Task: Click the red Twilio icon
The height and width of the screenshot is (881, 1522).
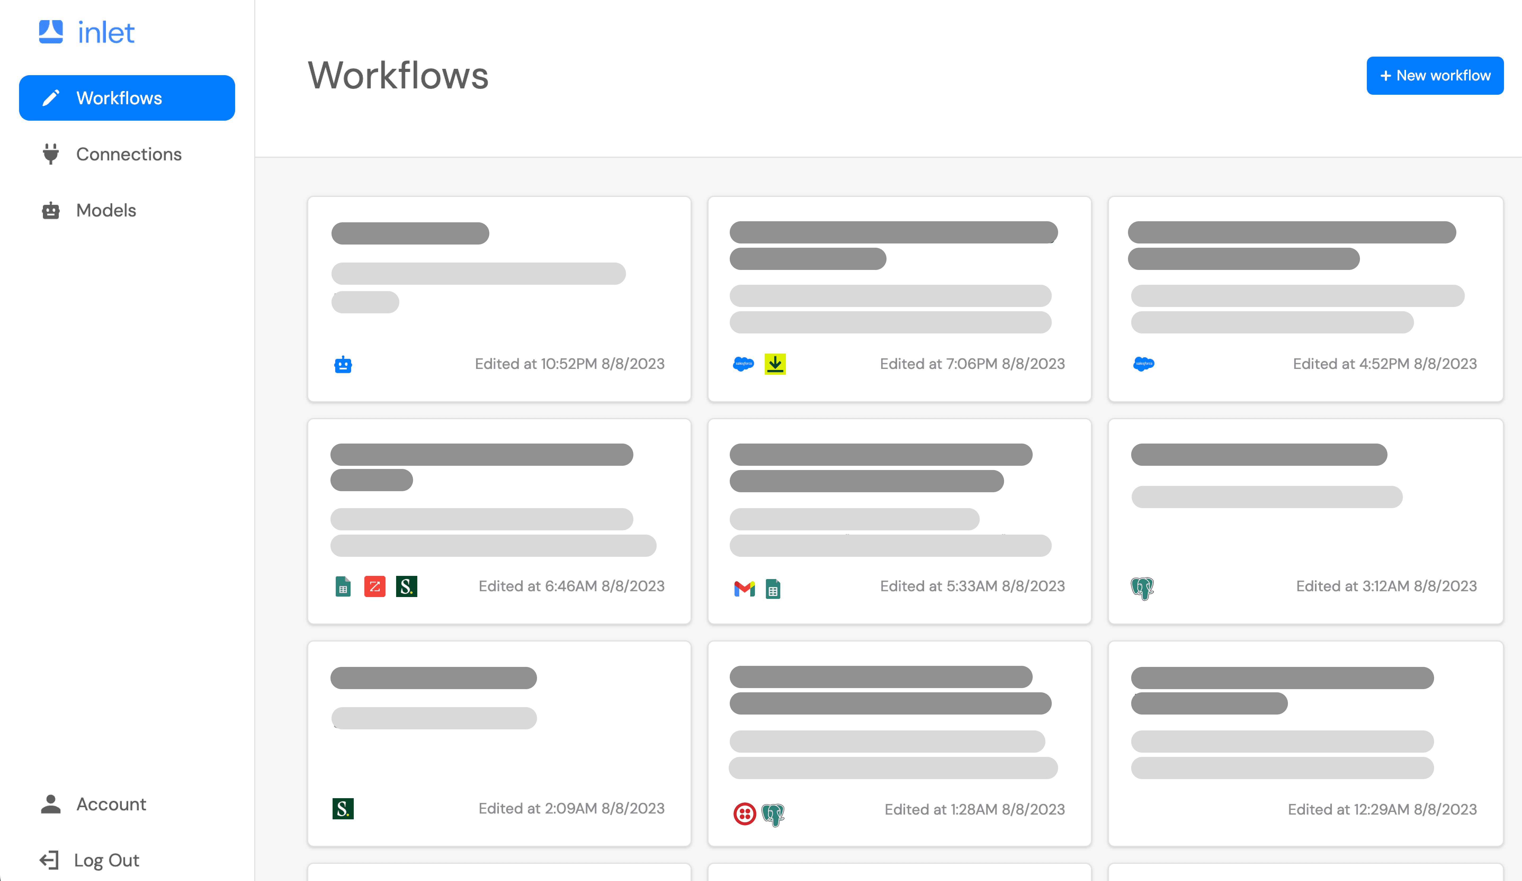Action: [744, 814]
